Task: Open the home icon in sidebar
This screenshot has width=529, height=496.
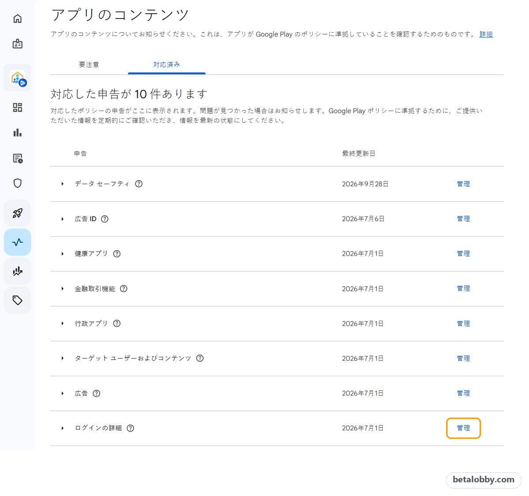Action: 18,19
